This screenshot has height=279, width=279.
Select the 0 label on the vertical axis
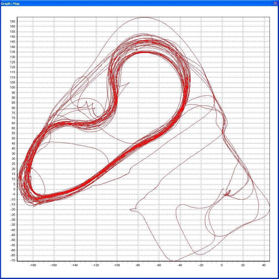14,189
